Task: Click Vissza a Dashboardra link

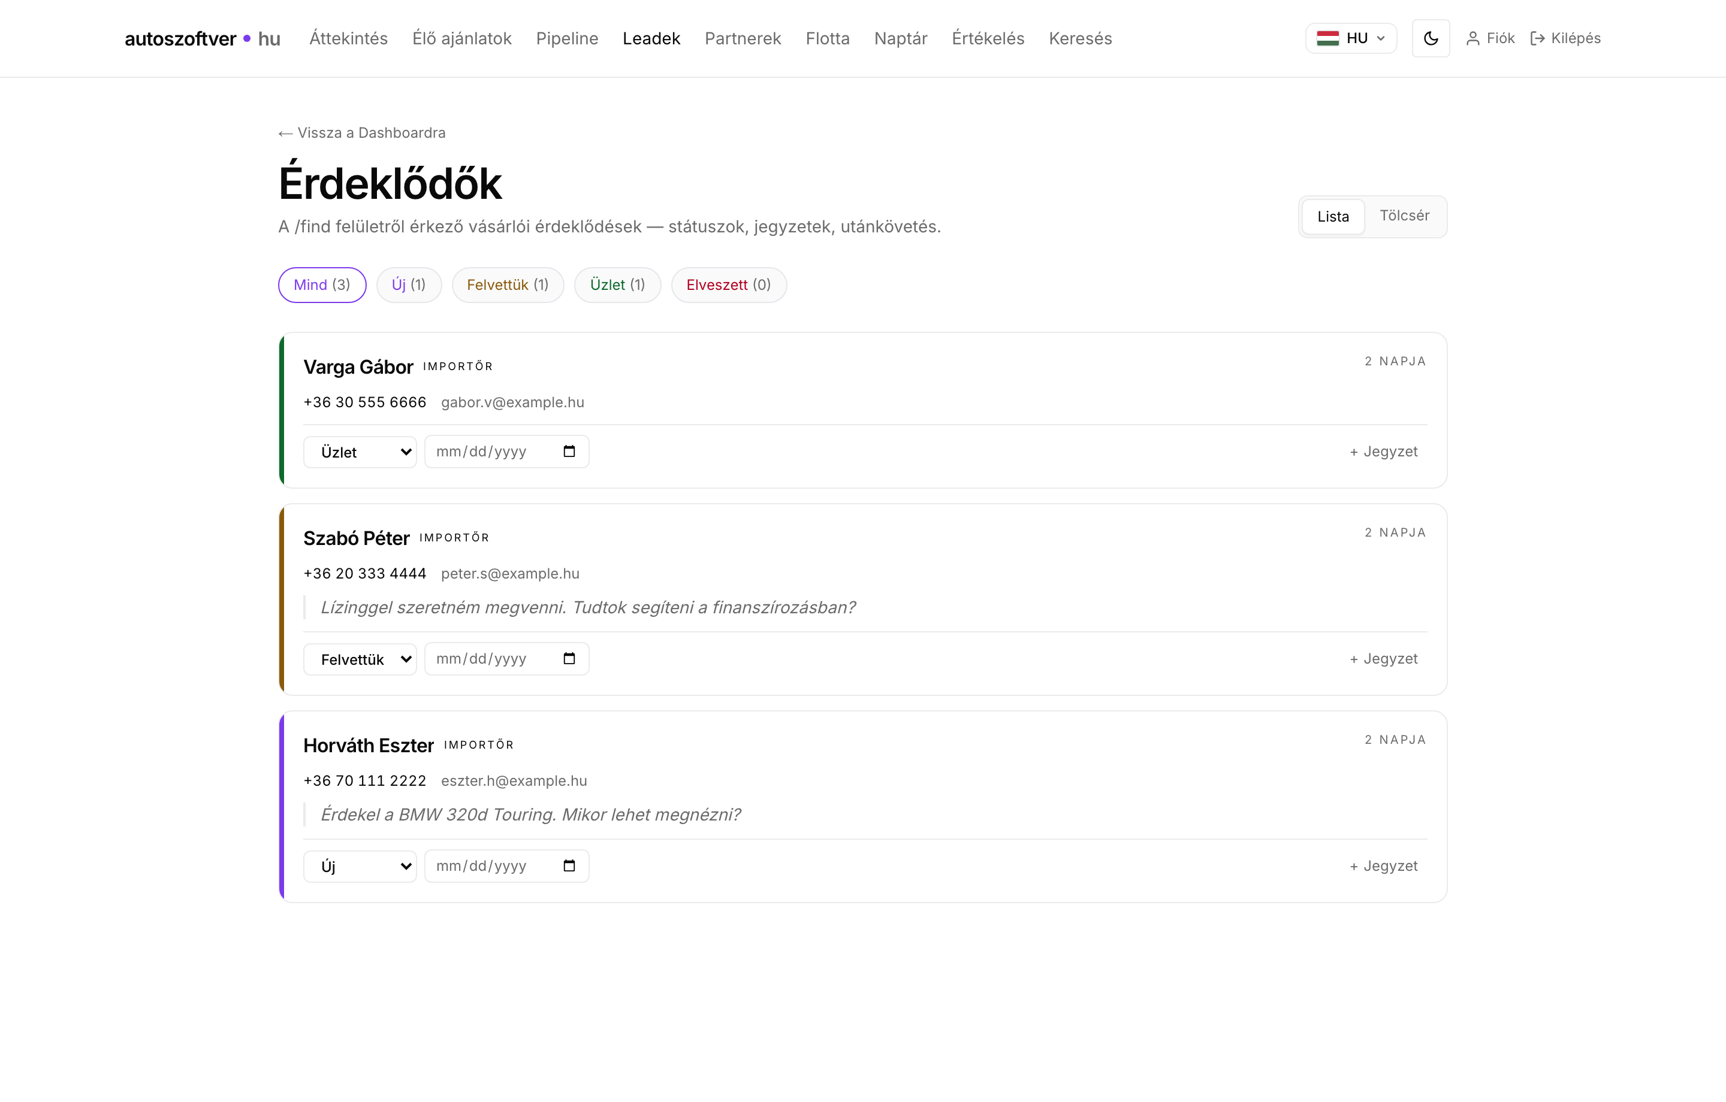Action: pos(362,134)
